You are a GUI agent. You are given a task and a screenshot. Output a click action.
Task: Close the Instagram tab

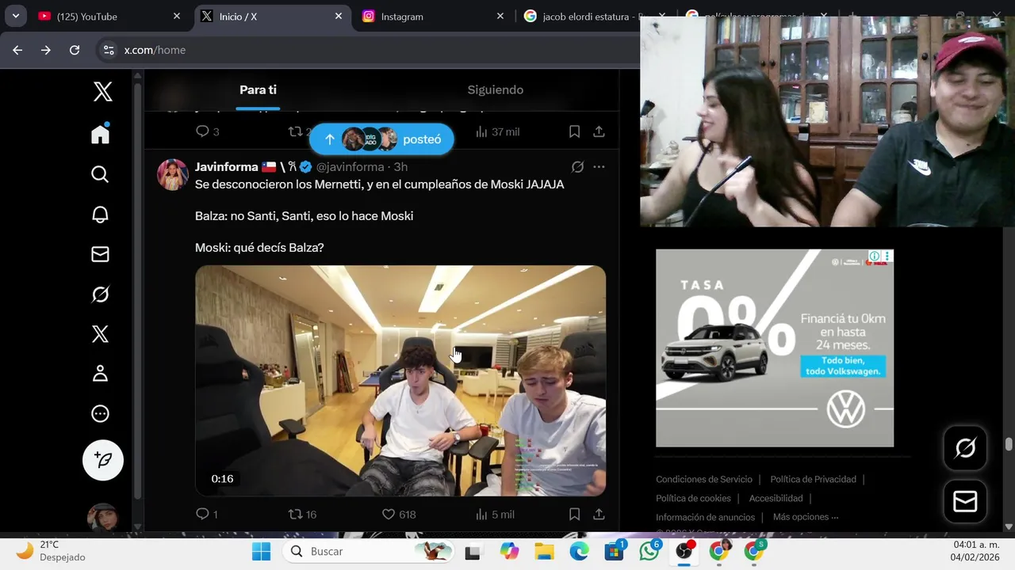(x=500, y=17)
